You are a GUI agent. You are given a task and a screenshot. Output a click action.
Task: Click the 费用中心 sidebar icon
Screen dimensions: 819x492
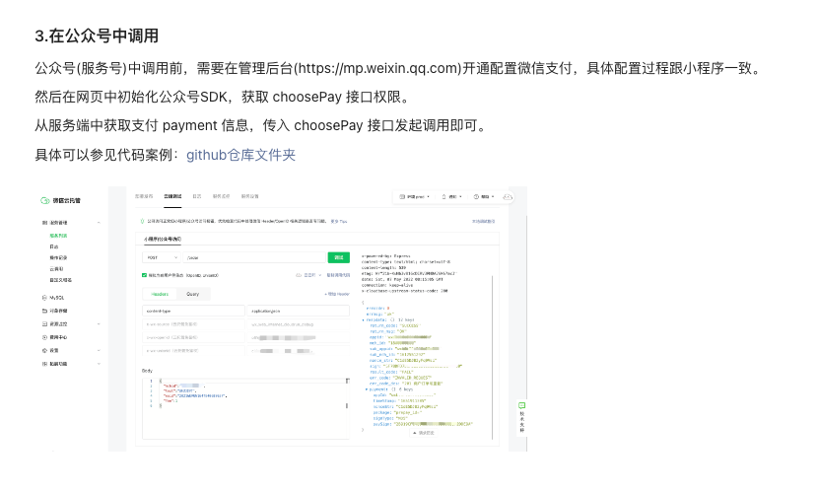coord(44,337)
